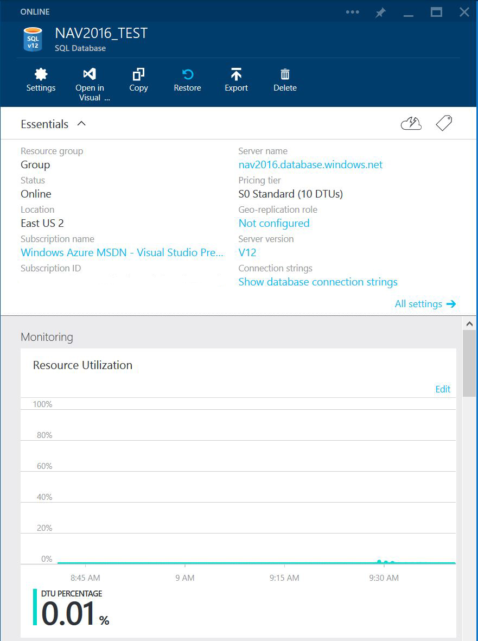Open the V12 server version link
The width and height of the screenshot is (478, 641).
(x=247, y=252)
